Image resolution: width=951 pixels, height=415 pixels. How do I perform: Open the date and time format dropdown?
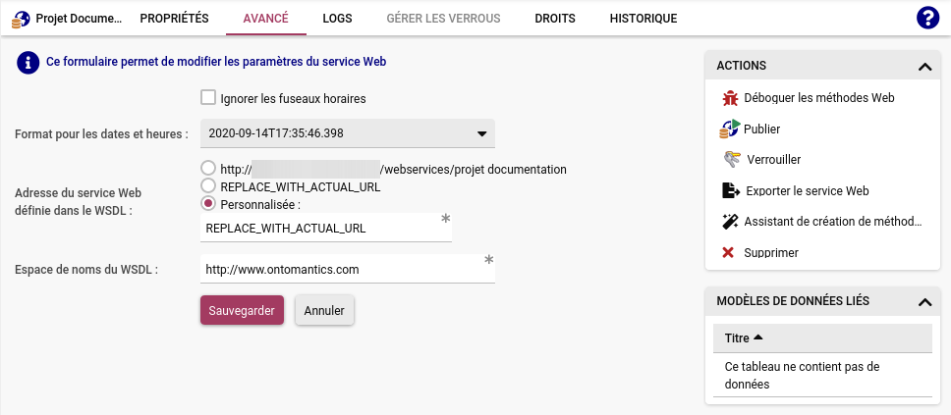347,133
